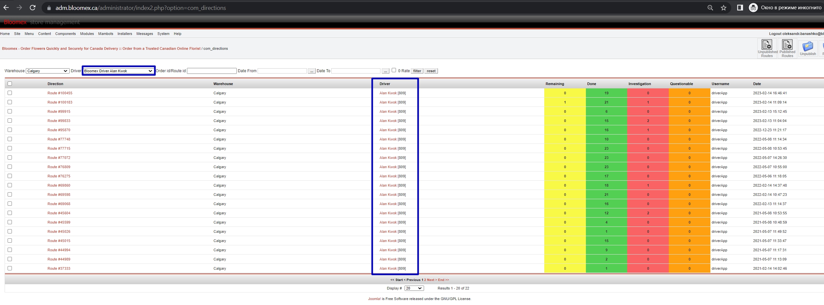
Task: Toggle the browser side panel icon
Action: (x=740, y=8)
